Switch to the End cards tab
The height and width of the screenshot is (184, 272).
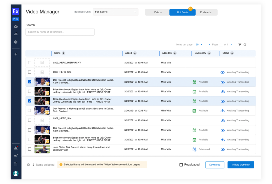[206, 12]
